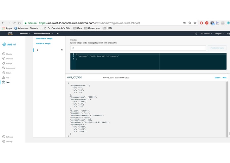Open the Qualcomm bookmarks folder
The height and width of the screenshot is (163, 230).
pos(92,28)
